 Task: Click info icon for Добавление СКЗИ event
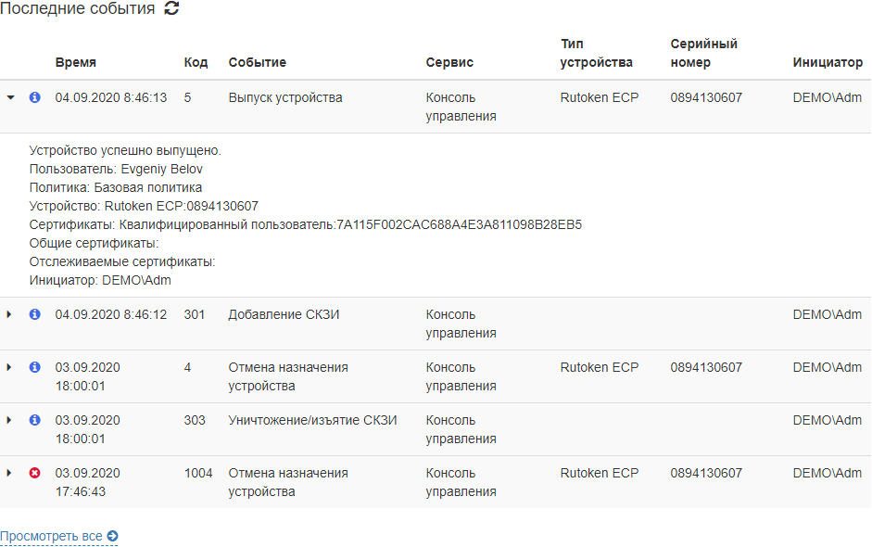(35, 314)
